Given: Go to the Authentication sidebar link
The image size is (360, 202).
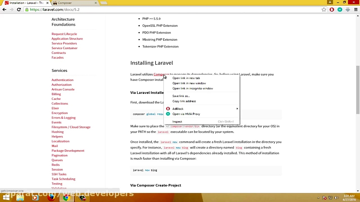Looking at the screenshot, I should pos(62,80).
